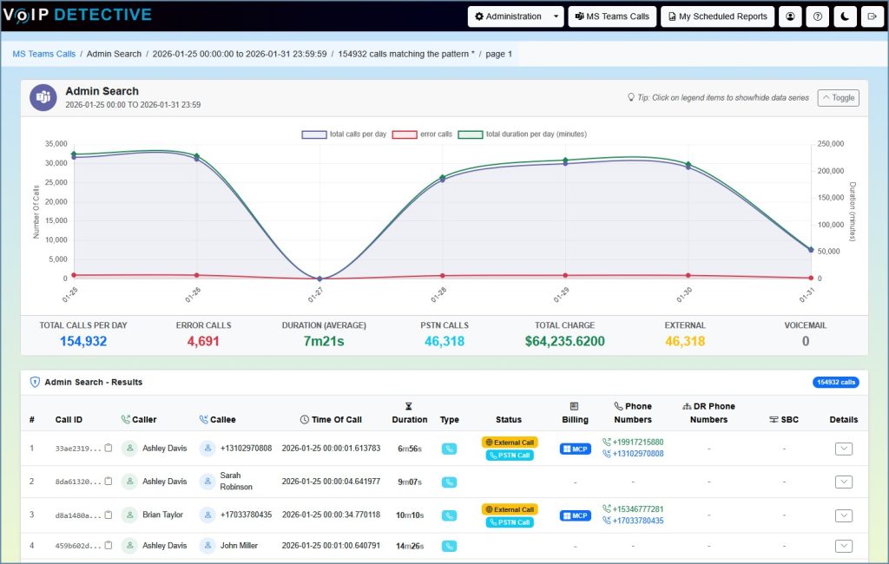Click phone number +19917215880 in row 1
This screenshot has width=889, height=564.
(x=638, y=443)
